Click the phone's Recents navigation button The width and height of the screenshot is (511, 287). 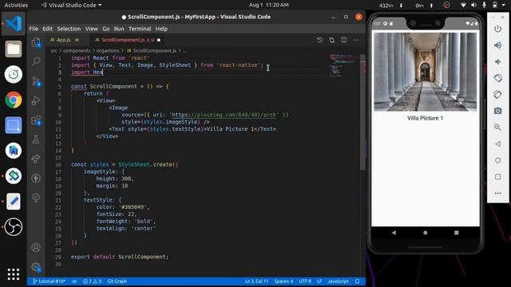point(456,233)
